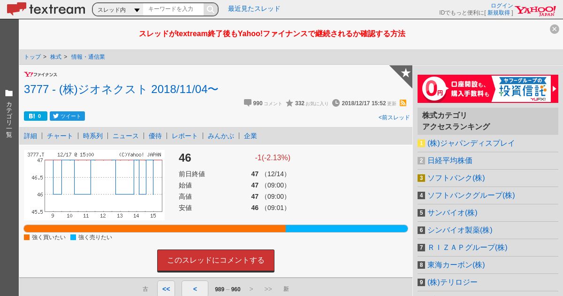Click the comment bubble icon beside 990
The image size is (563, 296).
pyautogui.click(x=248, y=103)
